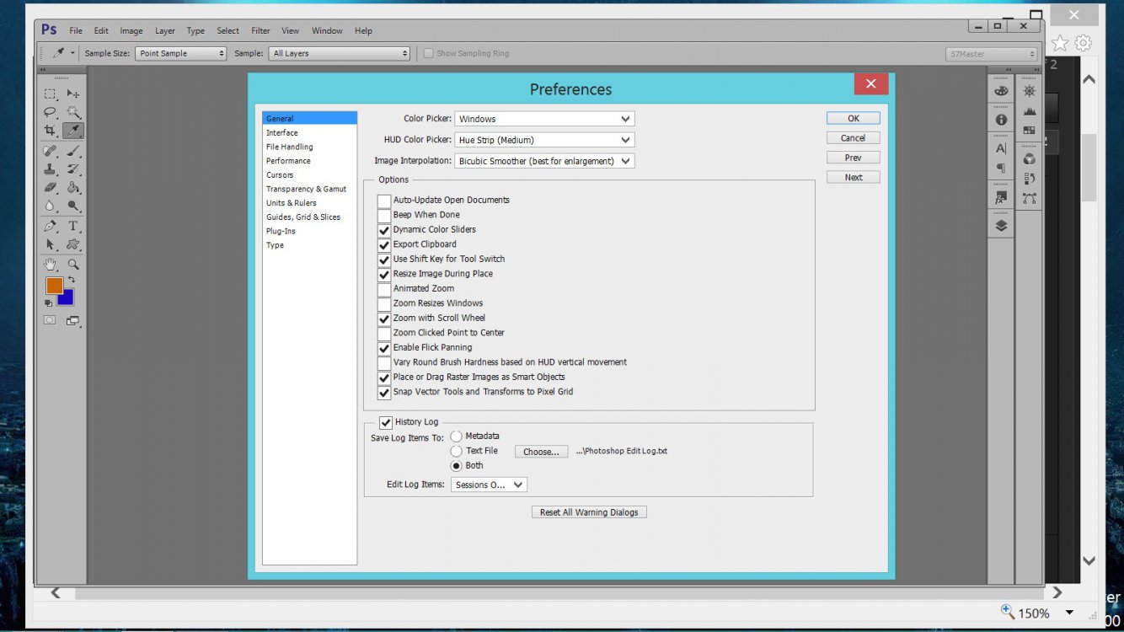Select the Eyedropper tool in the toolbox
Image resolution: width=1124 pixels, height=632 pixels.
pos(73,131)
